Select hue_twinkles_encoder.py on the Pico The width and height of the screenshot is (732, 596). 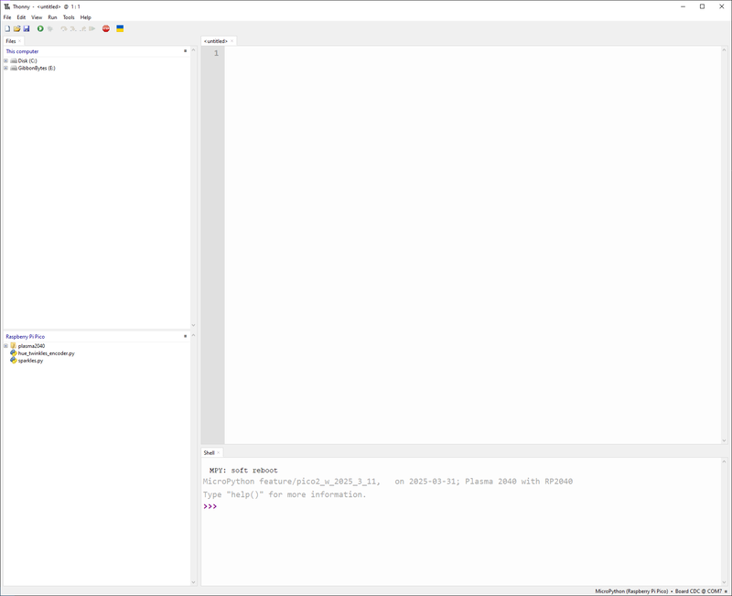click(x=46, y=353)
